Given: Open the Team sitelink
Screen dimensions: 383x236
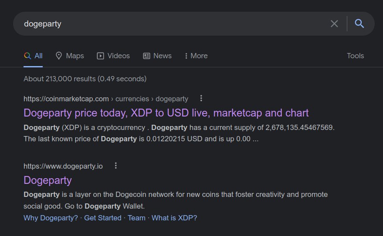Looking at the screenshot, I should pos(136,218).
